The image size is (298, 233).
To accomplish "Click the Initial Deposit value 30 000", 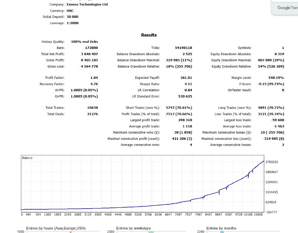I will click(x=73, y=17).
